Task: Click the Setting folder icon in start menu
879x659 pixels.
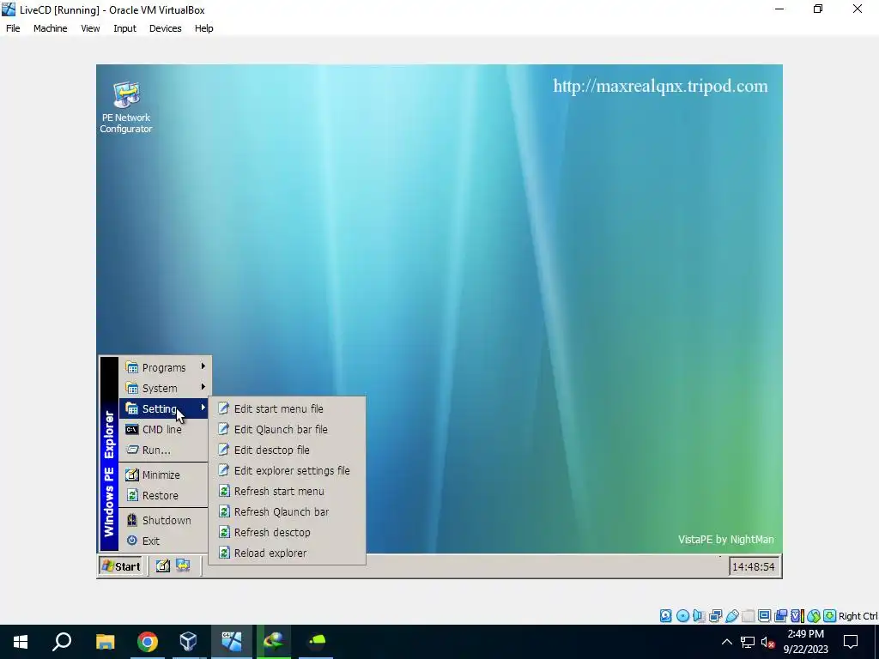Action: [x=131, y=408]
